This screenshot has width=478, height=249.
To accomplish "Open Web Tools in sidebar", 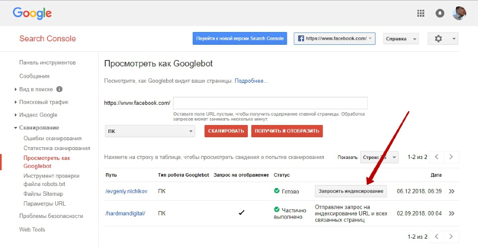I will tap(32, 229).
